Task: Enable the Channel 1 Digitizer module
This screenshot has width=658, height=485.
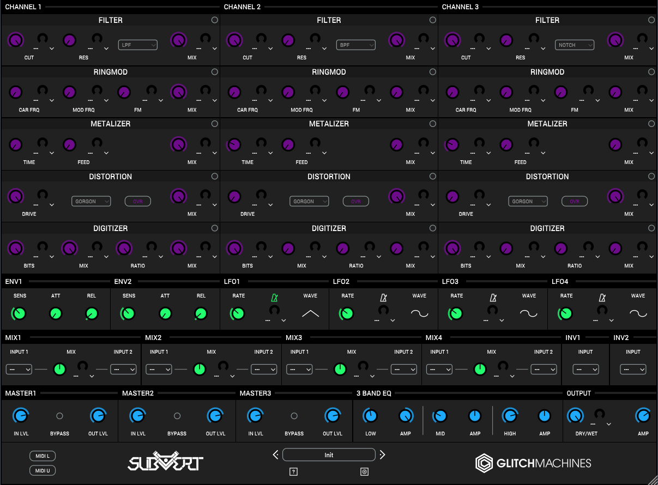Action: [215, 228]
